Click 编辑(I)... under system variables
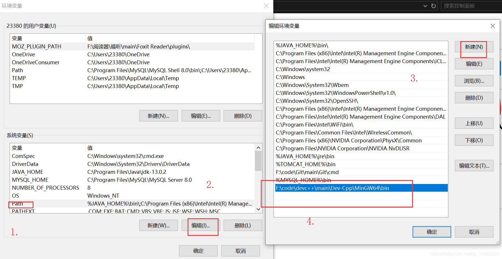The height and width of the screenshot is (259, 502). [201, 225]
